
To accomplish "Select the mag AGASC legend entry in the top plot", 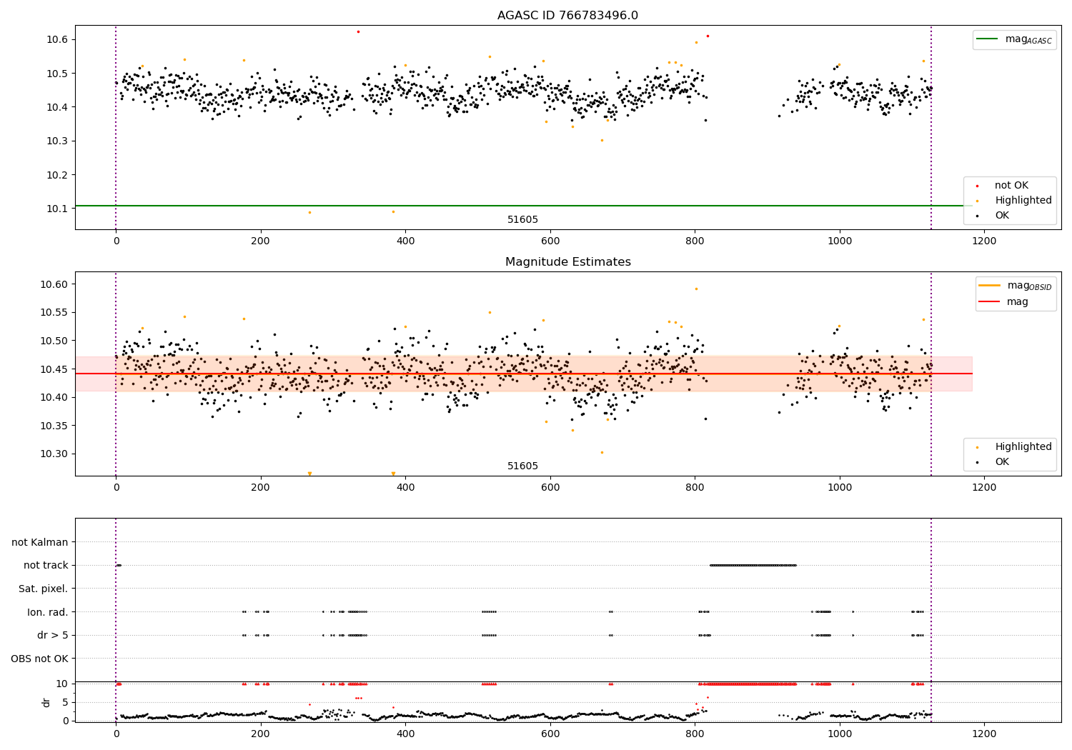I will 1015,39.
